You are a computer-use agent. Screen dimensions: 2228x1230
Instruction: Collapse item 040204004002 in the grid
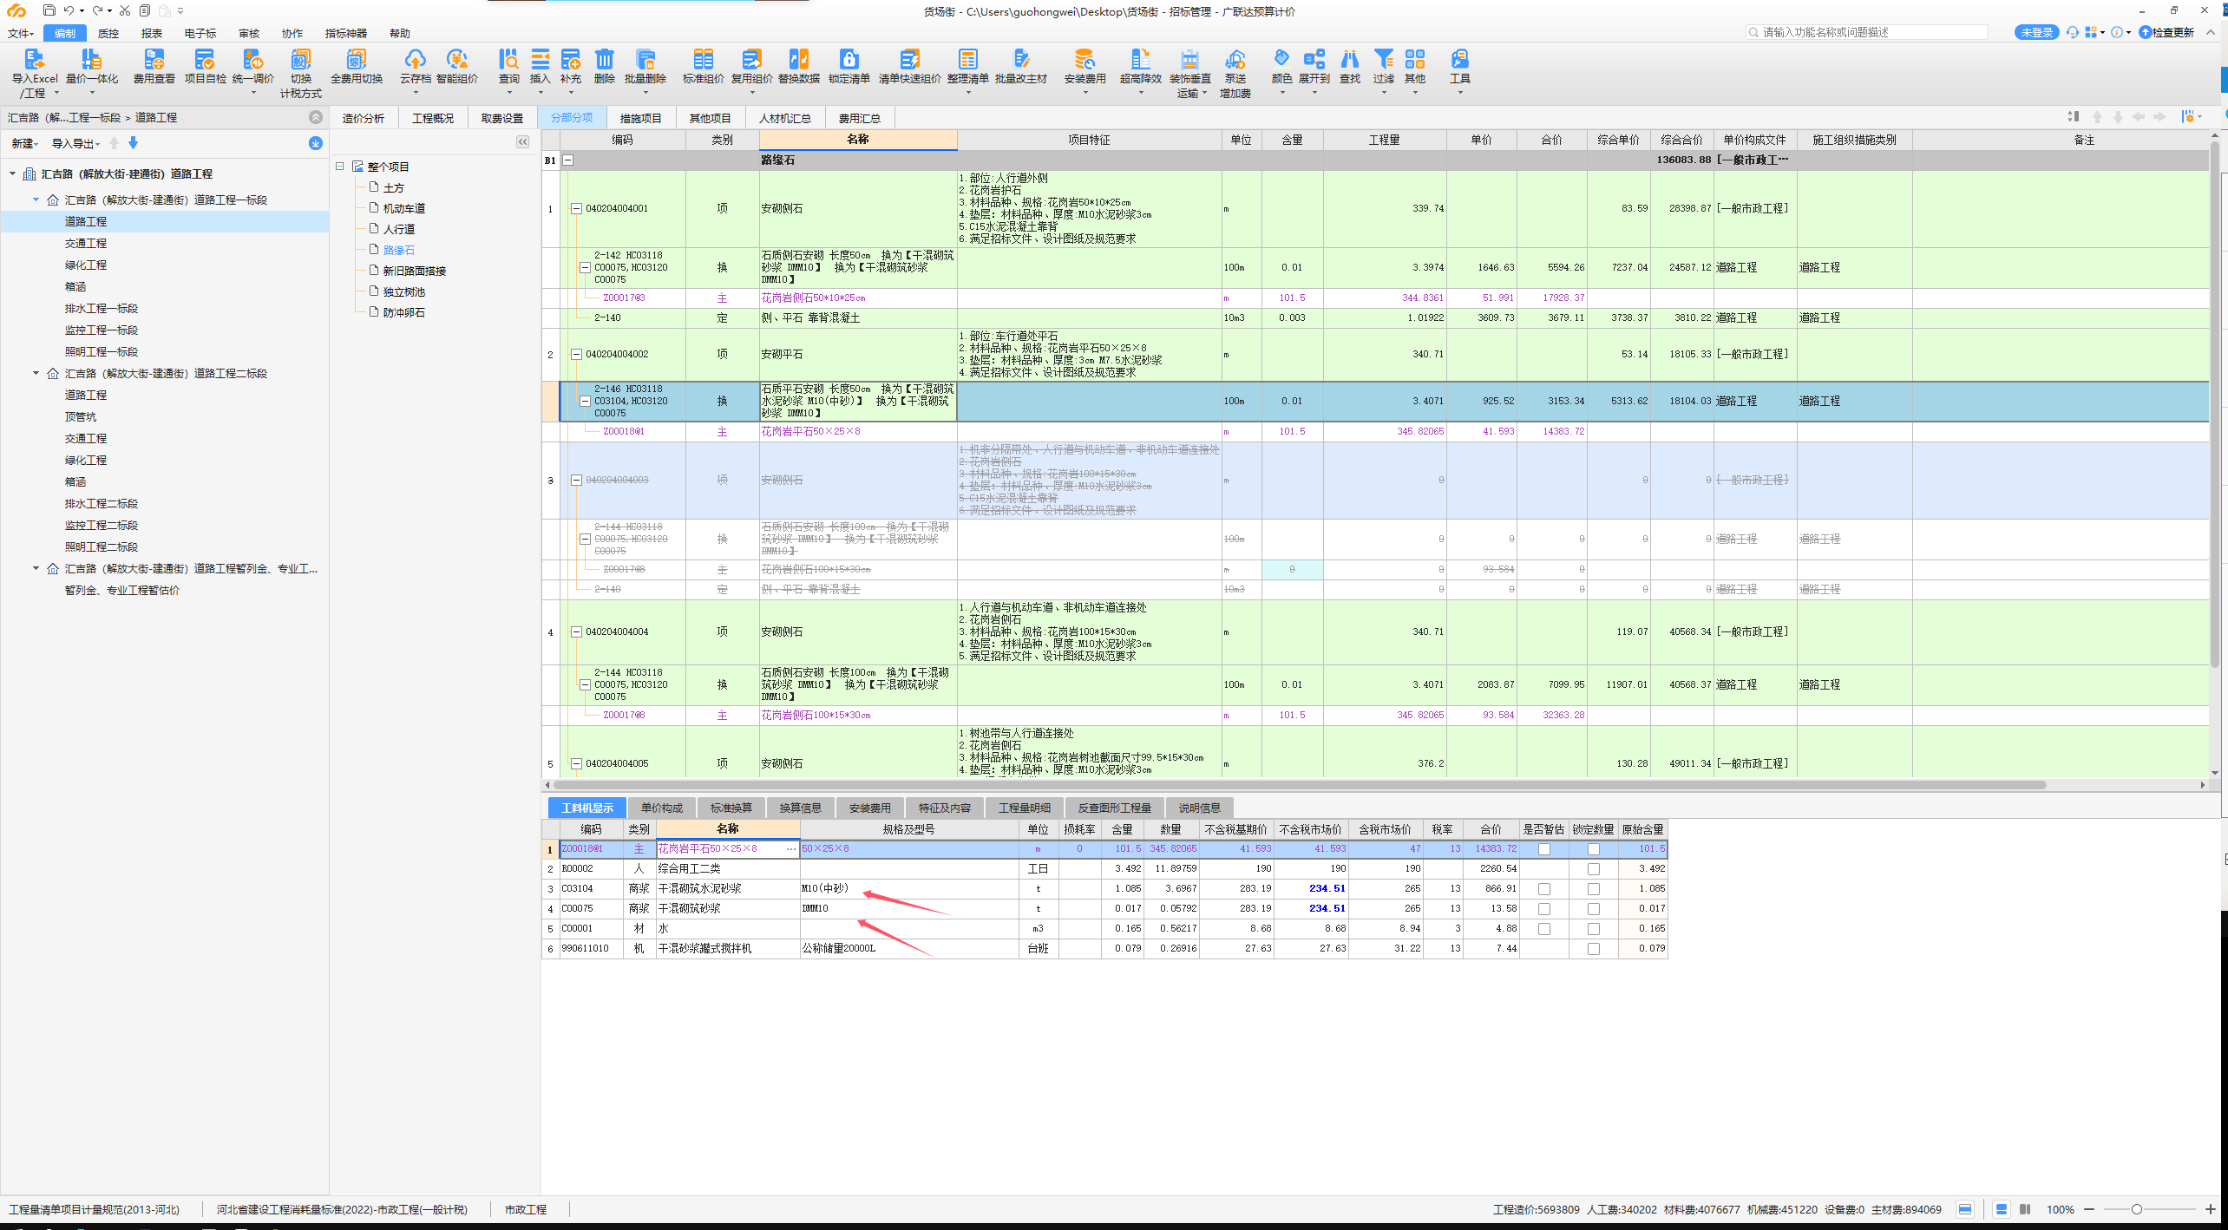click(x=575, y=354)
